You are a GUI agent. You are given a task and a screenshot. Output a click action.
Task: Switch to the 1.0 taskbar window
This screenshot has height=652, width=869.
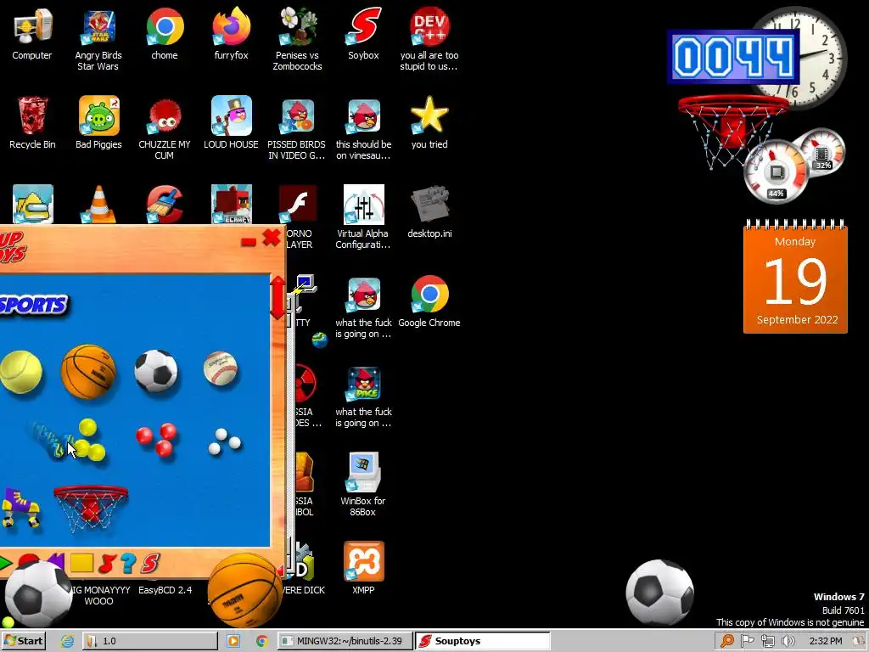(x=149, y=641)
